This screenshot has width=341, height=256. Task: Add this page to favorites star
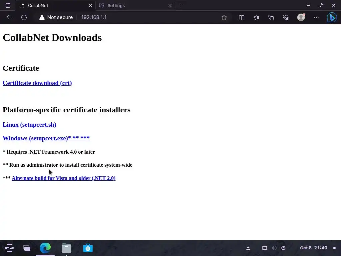click(x=224, y=17)
